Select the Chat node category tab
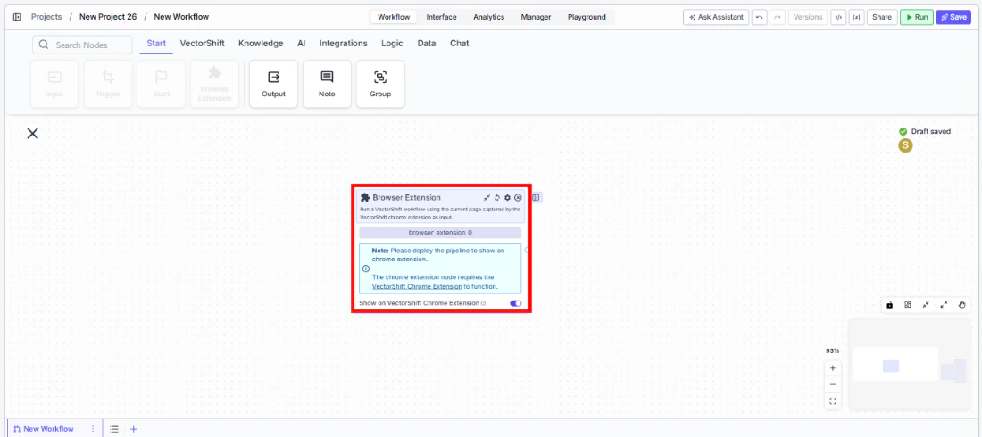The width and height of the screenshot is (982, 437). [x=459, y=43]
